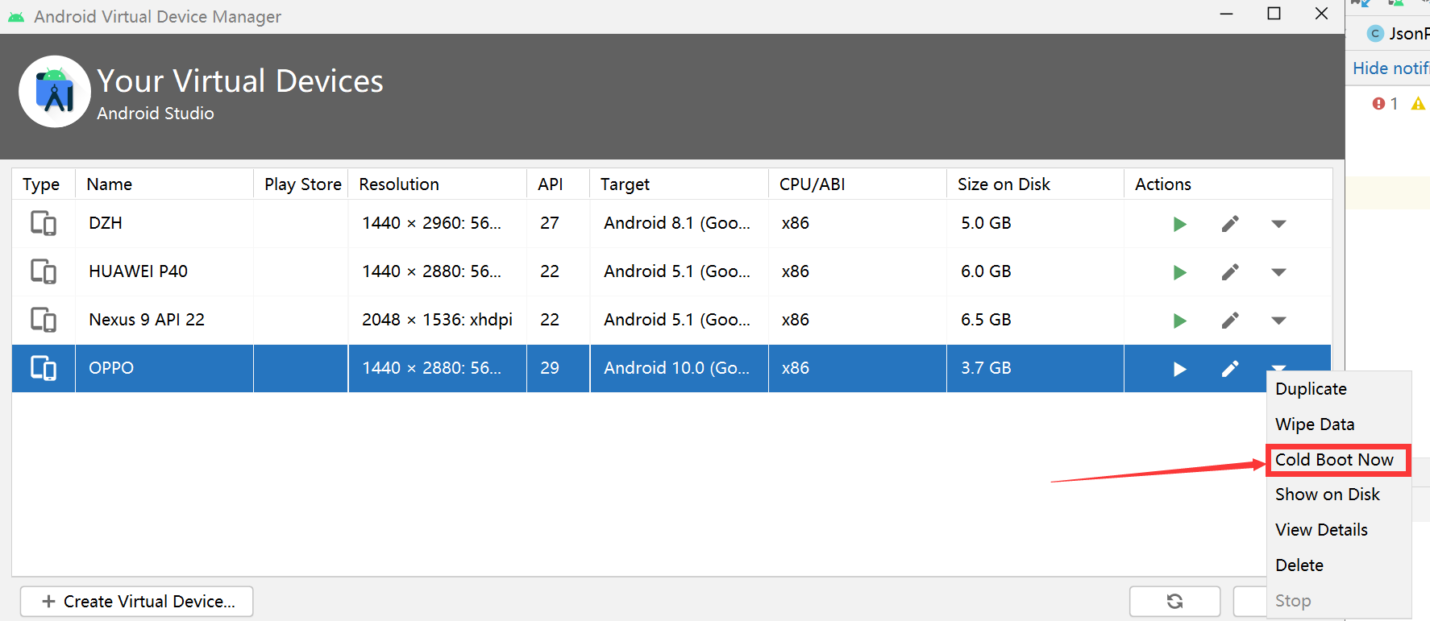Edit the HUAWEI P40 device with the pencil icon

(x=1230, y=272)
